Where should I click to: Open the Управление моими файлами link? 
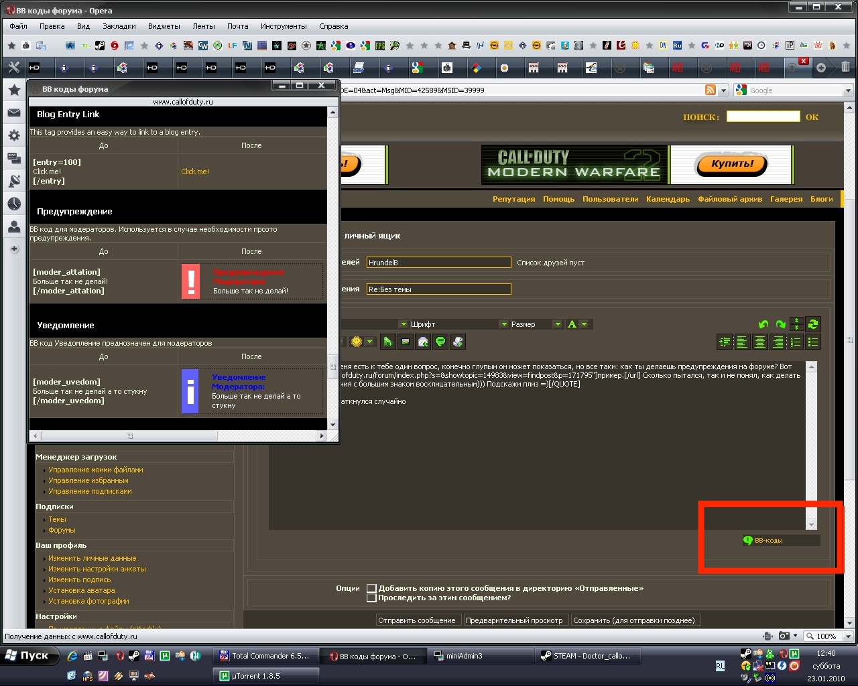[x=96, y=470]
